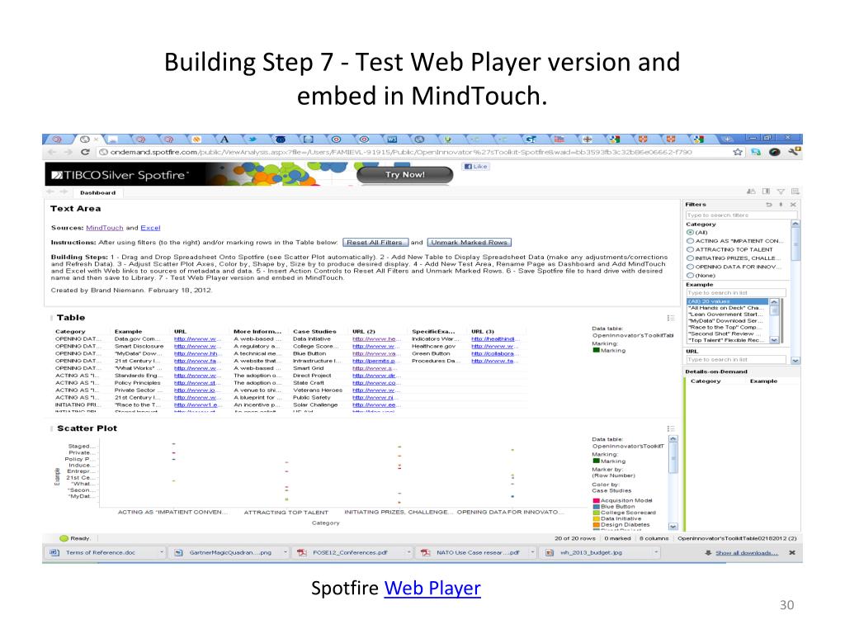Toggle the Filters panel funnel icon
The image size is (845, 634).
coord(781,192)
